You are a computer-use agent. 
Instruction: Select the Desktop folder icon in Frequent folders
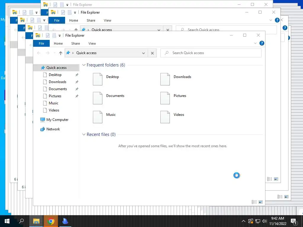coord(98,79)
